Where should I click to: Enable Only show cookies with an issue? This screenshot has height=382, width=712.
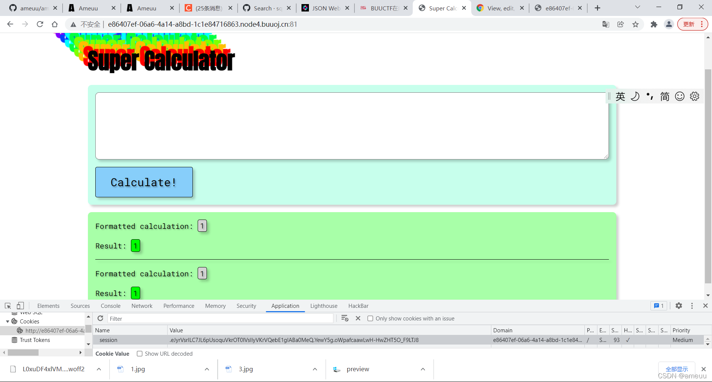click(370, 318)
